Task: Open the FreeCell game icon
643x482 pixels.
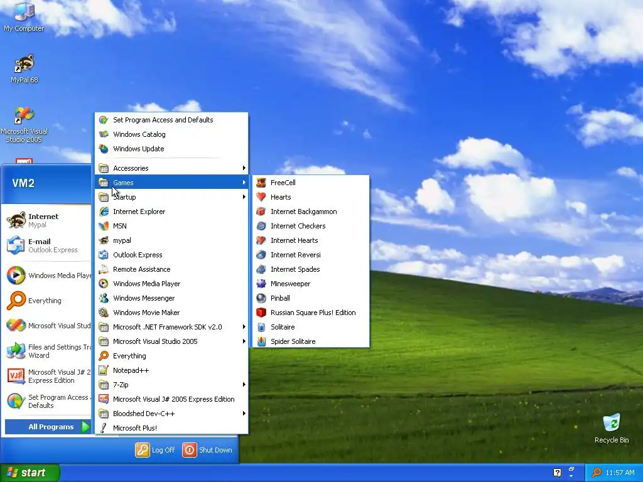Action: [261, 183]
